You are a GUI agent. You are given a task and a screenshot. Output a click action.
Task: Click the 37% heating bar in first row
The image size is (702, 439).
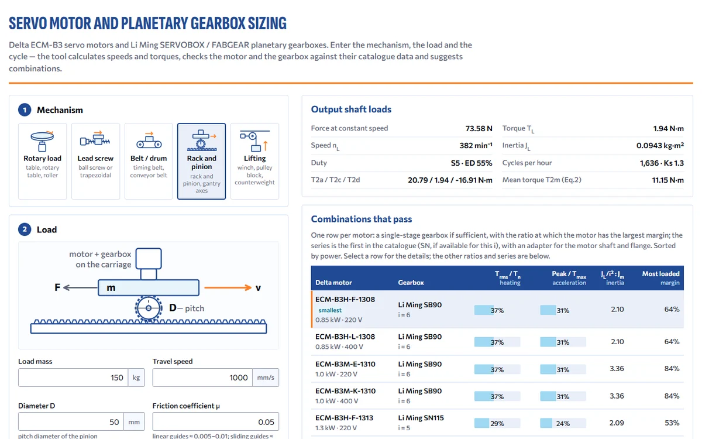pyautogui.click(x=497, y=310)
